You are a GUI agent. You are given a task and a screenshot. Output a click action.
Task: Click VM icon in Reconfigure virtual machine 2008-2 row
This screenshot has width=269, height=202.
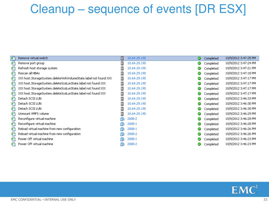point(122,119)
